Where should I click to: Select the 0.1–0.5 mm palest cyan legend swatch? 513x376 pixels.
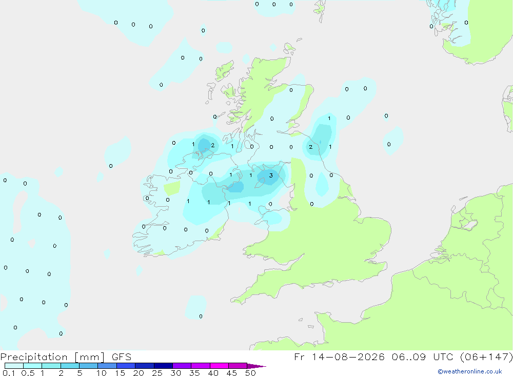pos(14,366)
